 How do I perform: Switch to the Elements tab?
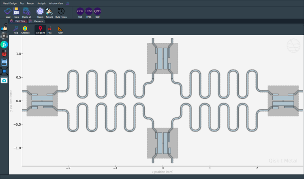(36, 21)
